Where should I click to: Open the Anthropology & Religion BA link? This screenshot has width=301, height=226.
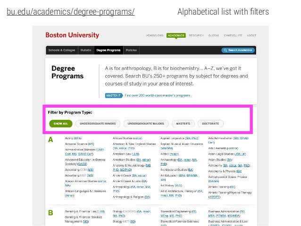[x=147, y=197]
